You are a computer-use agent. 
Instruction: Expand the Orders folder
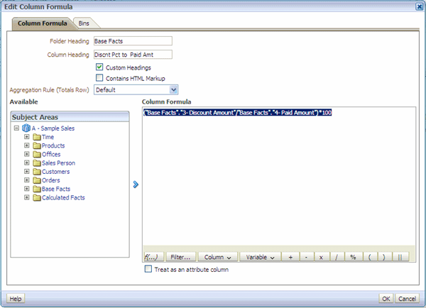click(x=27, y=180)
